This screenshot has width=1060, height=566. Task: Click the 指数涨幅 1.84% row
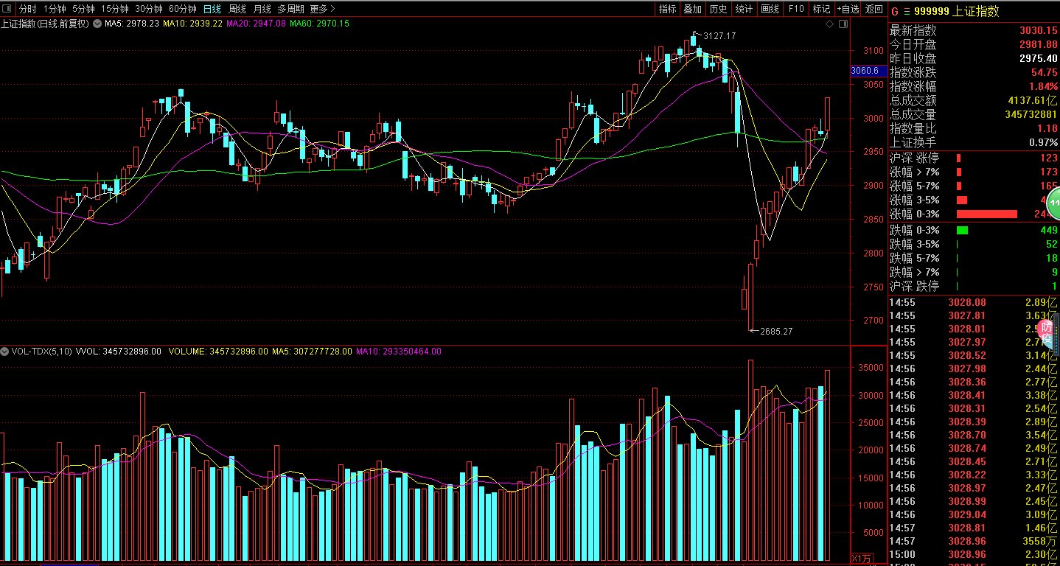coord(974,87)
